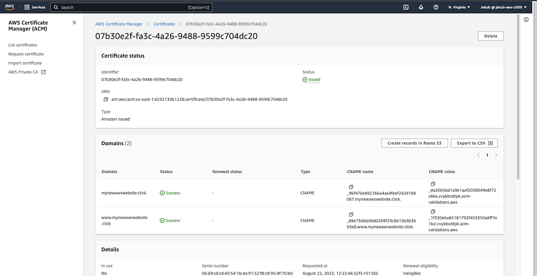Open the CloudShell terminal icon
The width and height of the screenshot is (537, 276).
pos(406,7)
